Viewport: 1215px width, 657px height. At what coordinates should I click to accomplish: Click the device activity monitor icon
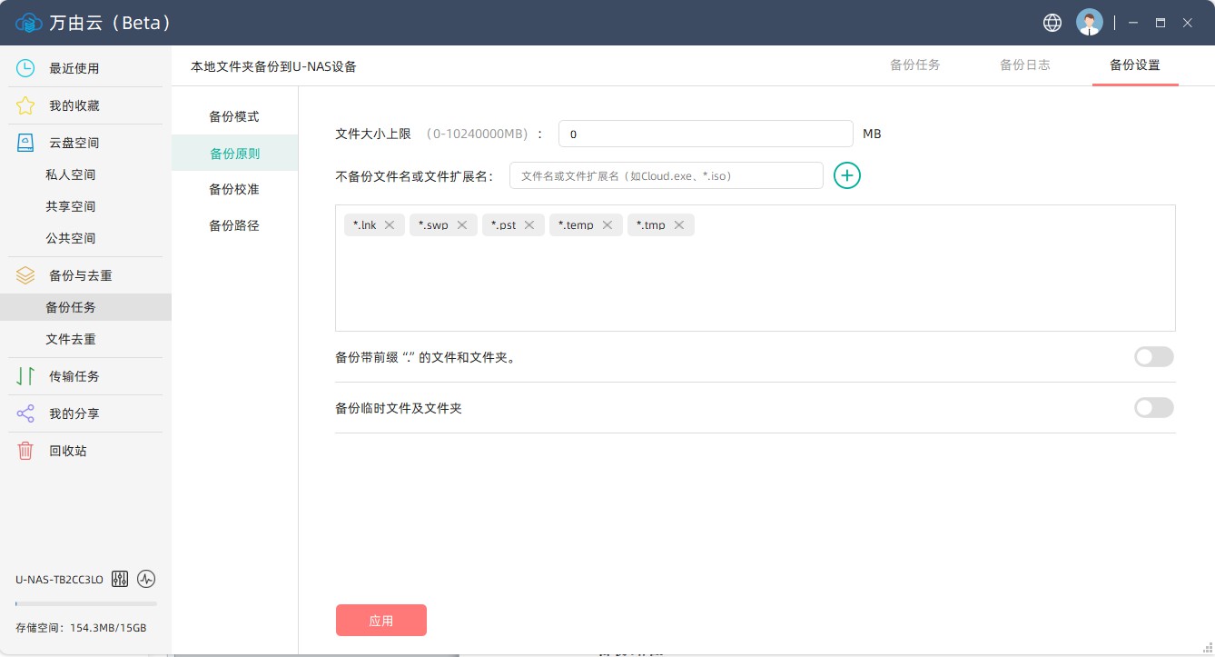click(x=146, y=580)
